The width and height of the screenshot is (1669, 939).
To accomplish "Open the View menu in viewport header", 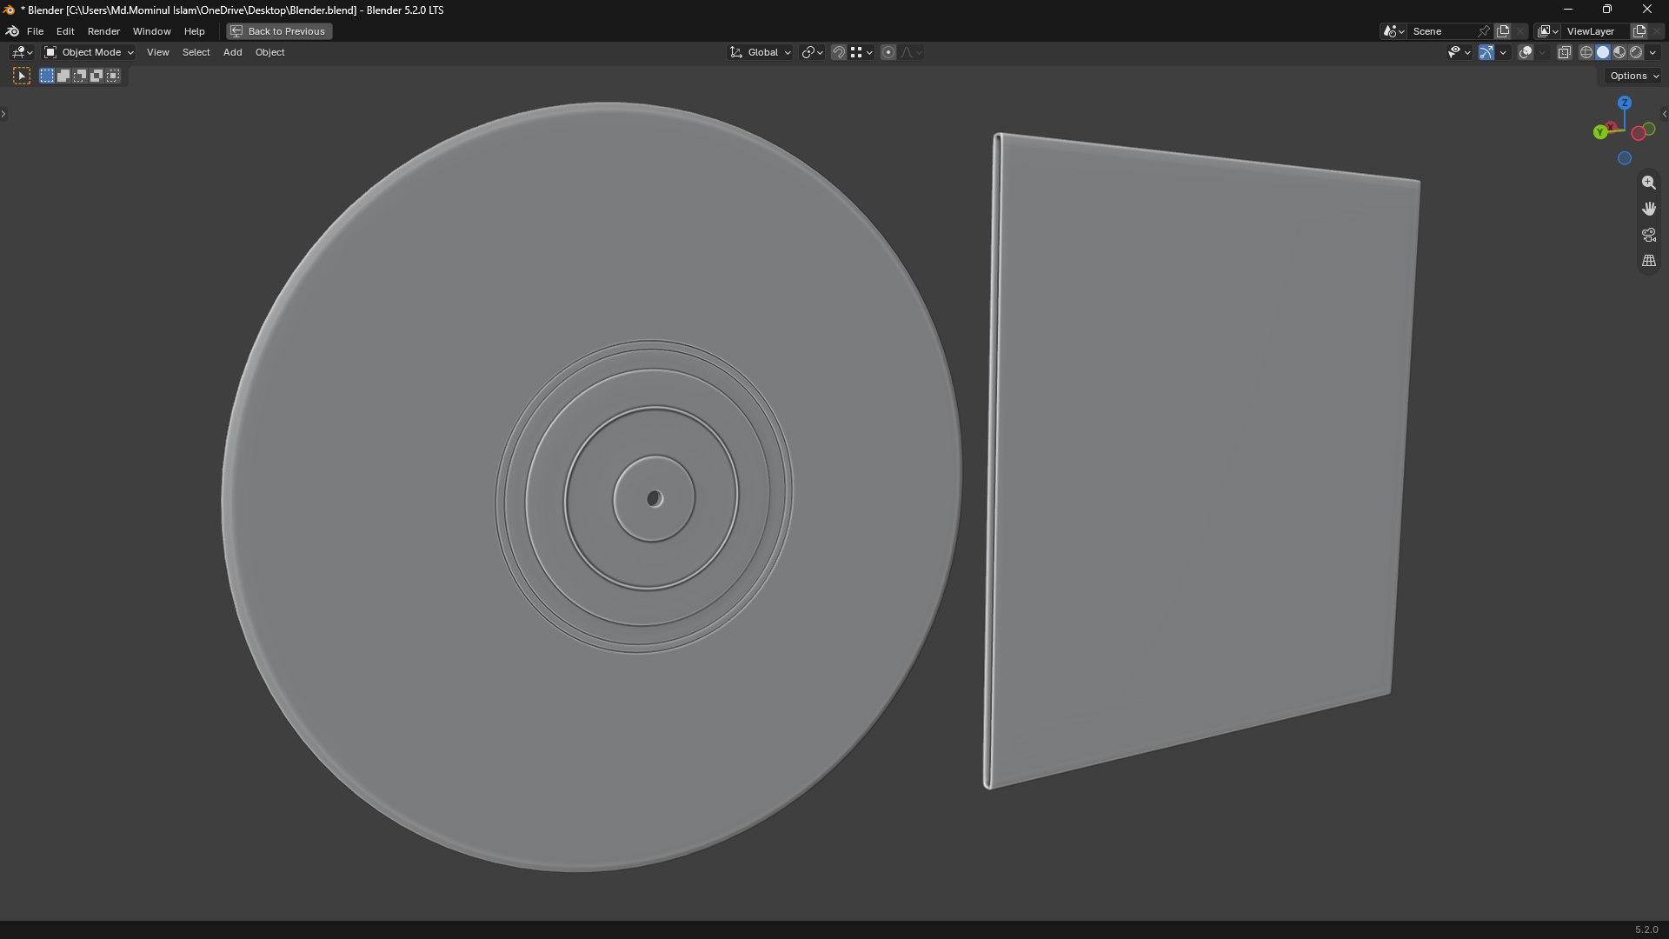I will coord(157,53).
